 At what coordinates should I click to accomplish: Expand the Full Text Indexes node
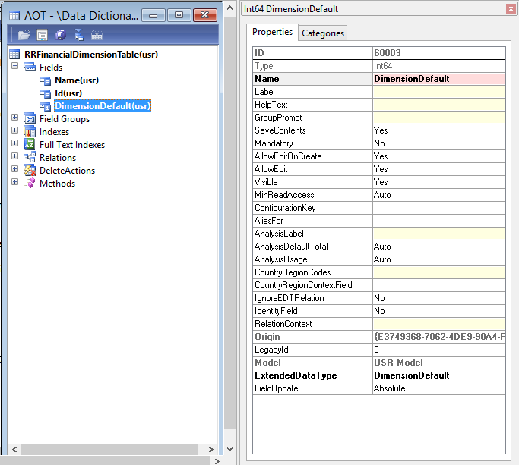[14, 143]
